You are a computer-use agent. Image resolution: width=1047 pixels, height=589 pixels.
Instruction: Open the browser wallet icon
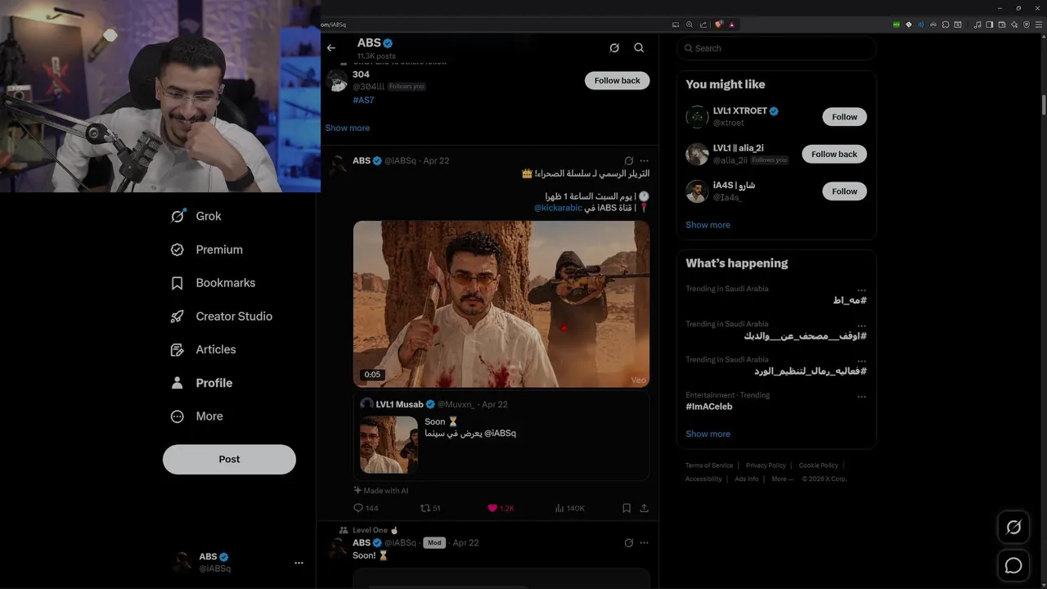(1000, 25)
